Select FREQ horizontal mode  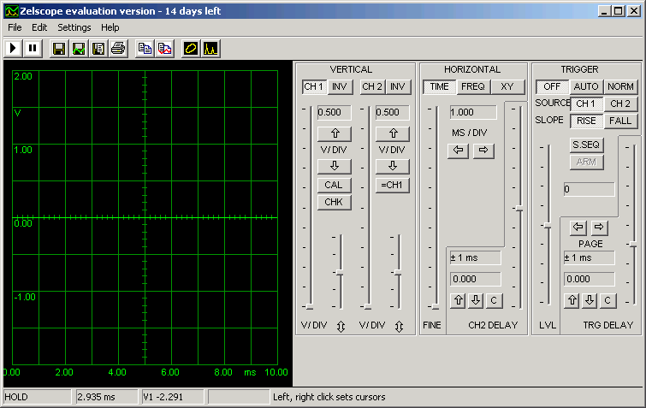pyautogui.click(x=473, y=87)
